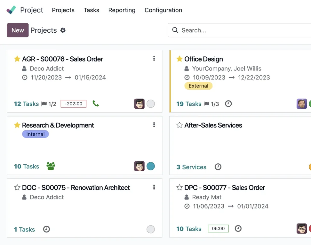The image size is (311, 245).
Task: Click YourCompany, Joel Willis customer text
Action: 227,69
